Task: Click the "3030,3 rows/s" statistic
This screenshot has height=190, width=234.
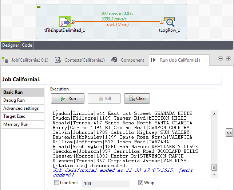Action: [x=114, y=19]
